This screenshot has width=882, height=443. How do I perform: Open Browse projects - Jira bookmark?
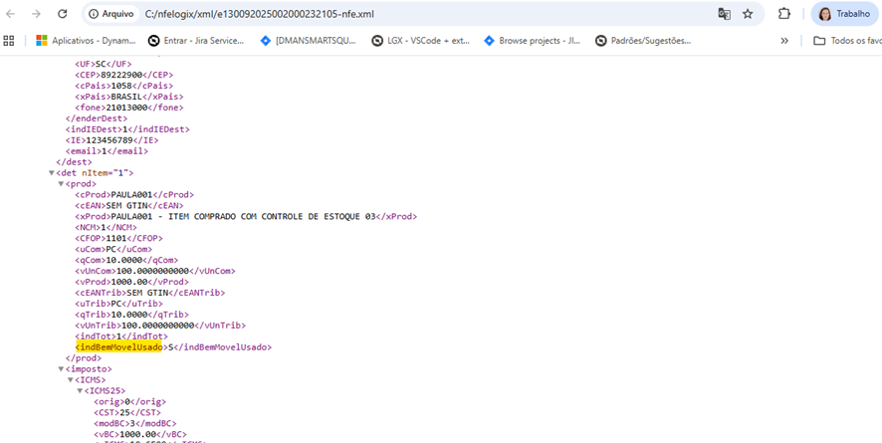533,41
